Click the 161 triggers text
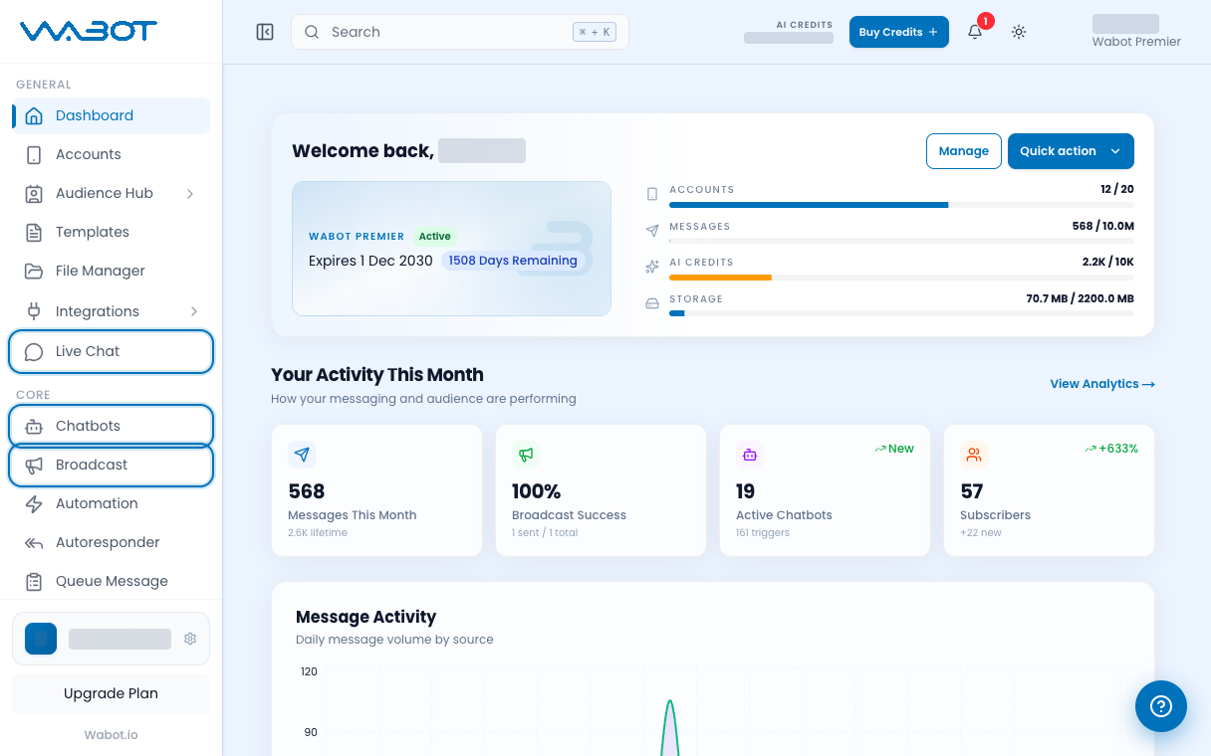 [763, 533]
